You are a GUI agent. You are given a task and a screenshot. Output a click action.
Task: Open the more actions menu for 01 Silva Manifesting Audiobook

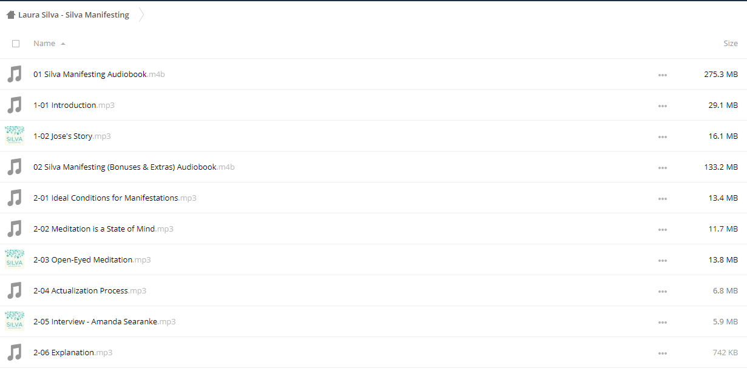[662, 75]
